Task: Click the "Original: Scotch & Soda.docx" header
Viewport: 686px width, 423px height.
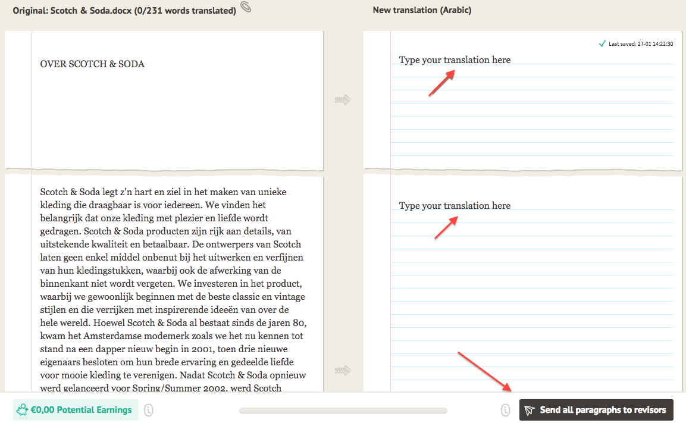Action: click(x=124, y=11)
